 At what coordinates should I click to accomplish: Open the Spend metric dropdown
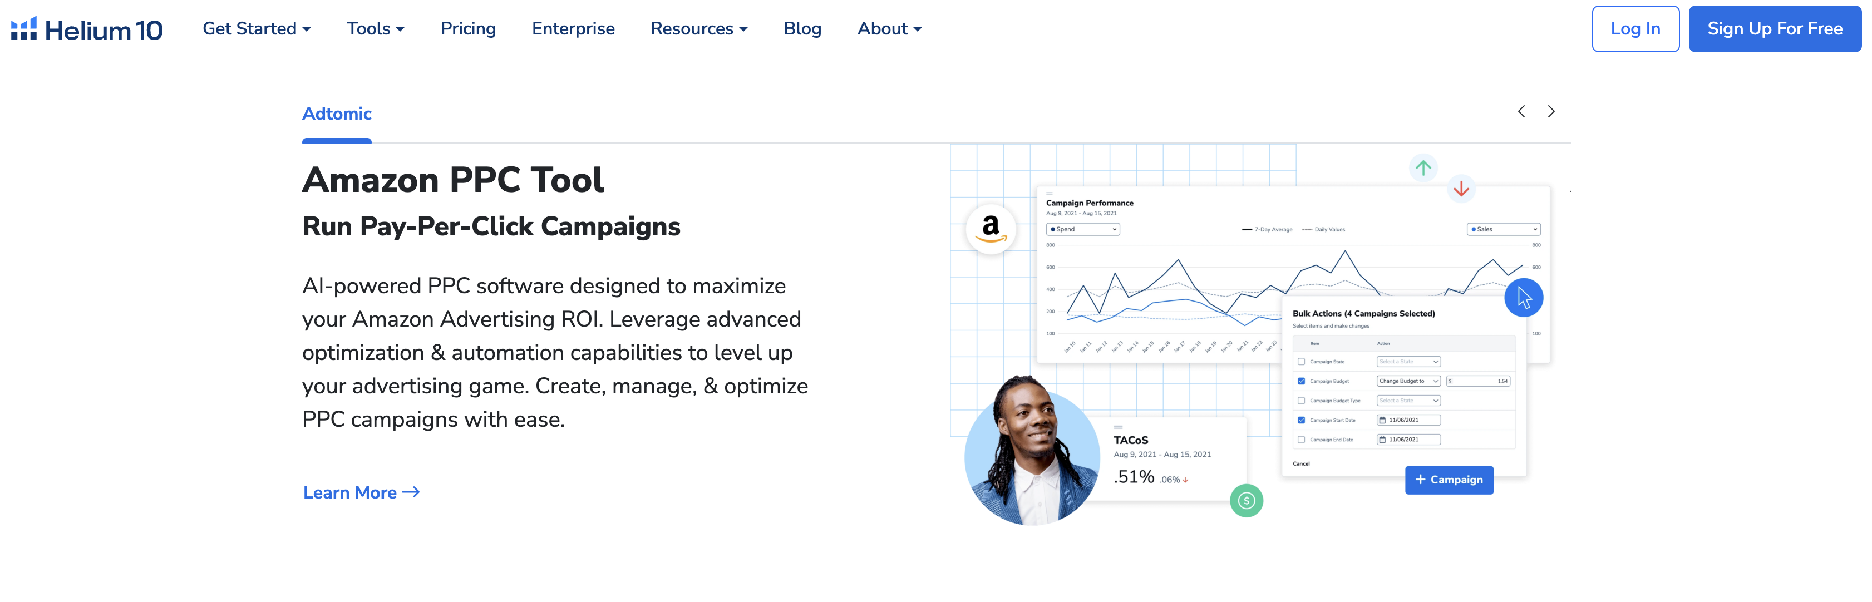click(x=1082, y=229)
